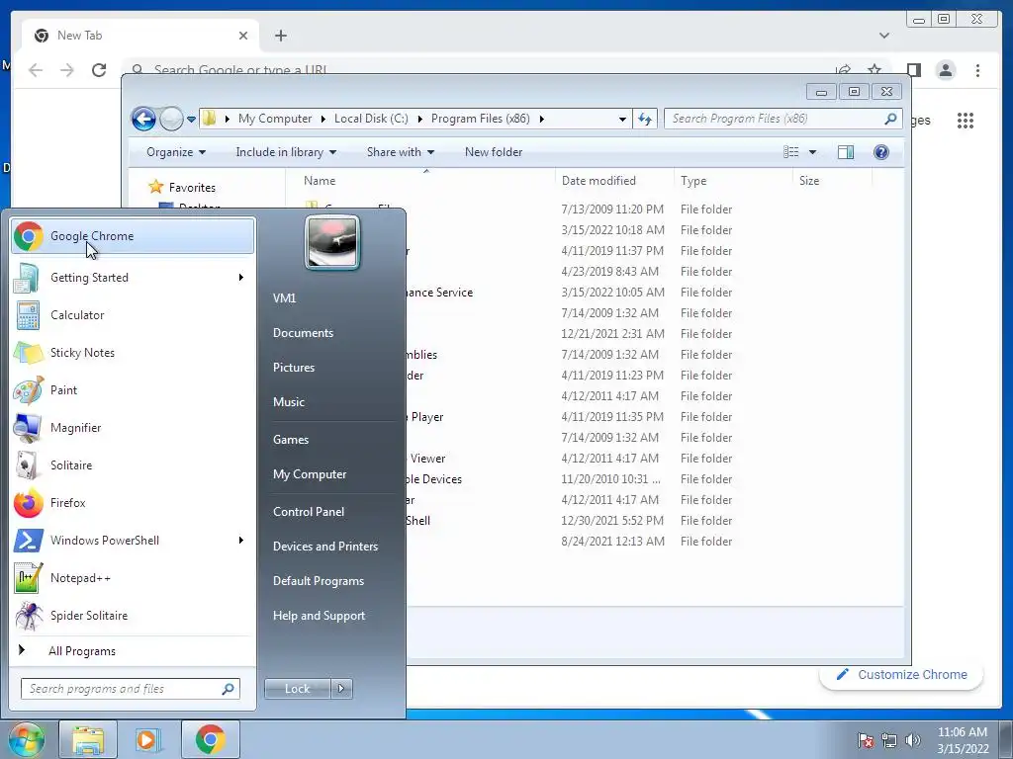Click My Computer breadcrumb in address bar

pyautogui.click(x=275, y=119)
